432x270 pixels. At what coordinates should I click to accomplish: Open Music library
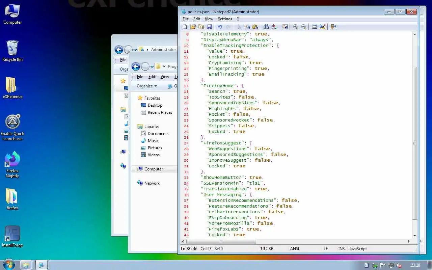coord(153,141)
